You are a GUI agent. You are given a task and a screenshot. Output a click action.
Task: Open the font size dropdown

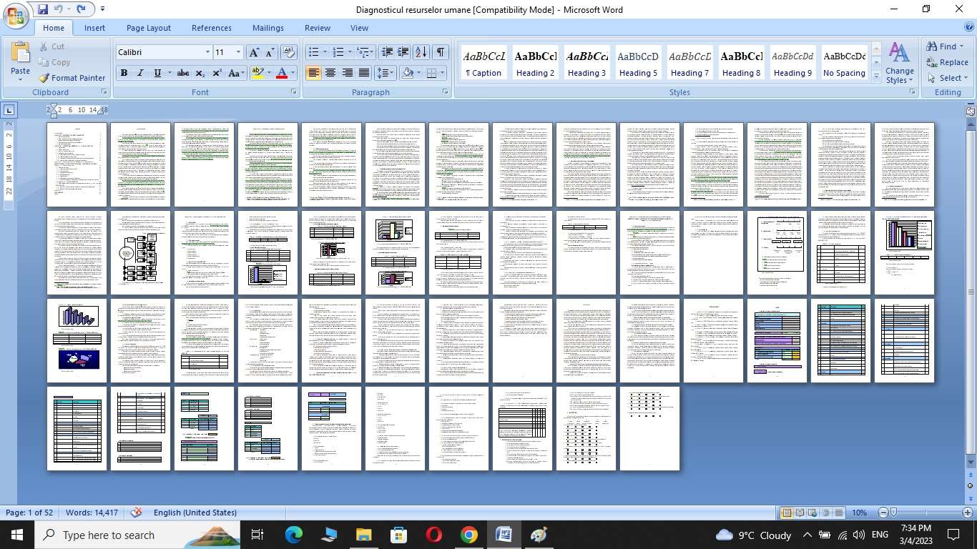238,52
